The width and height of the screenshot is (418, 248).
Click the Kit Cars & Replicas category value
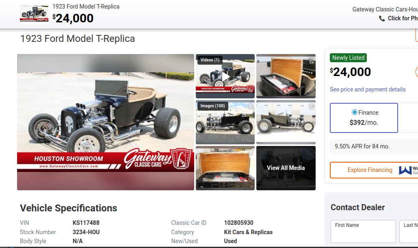[x=248, y=232]
